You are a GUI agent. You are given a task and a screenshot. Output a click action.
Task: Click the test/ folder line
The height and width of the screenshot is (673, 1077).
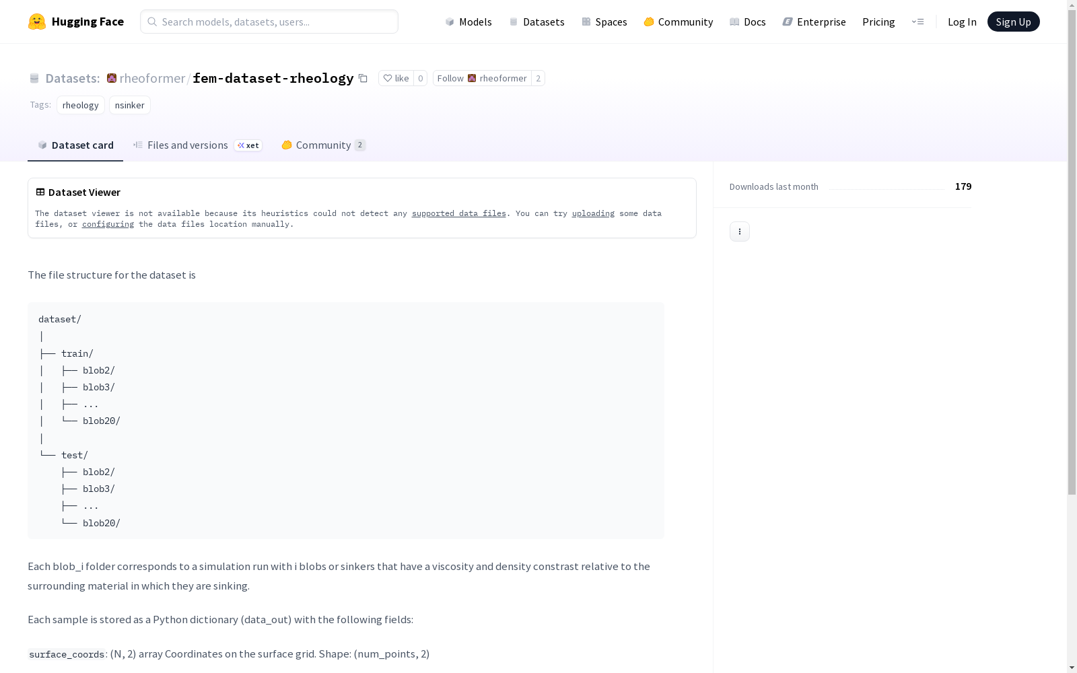(x=75, y=455)
